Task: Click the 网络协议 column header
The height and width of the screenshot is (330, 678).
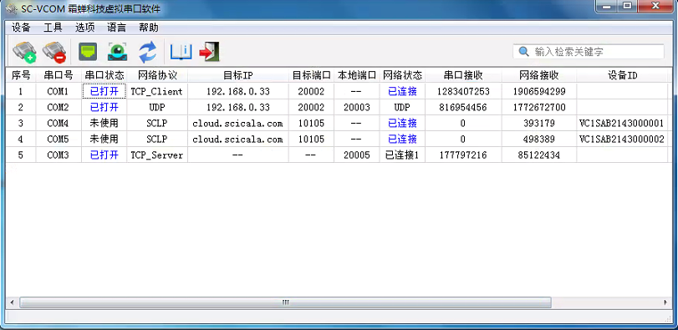Action: coord(157,75)
